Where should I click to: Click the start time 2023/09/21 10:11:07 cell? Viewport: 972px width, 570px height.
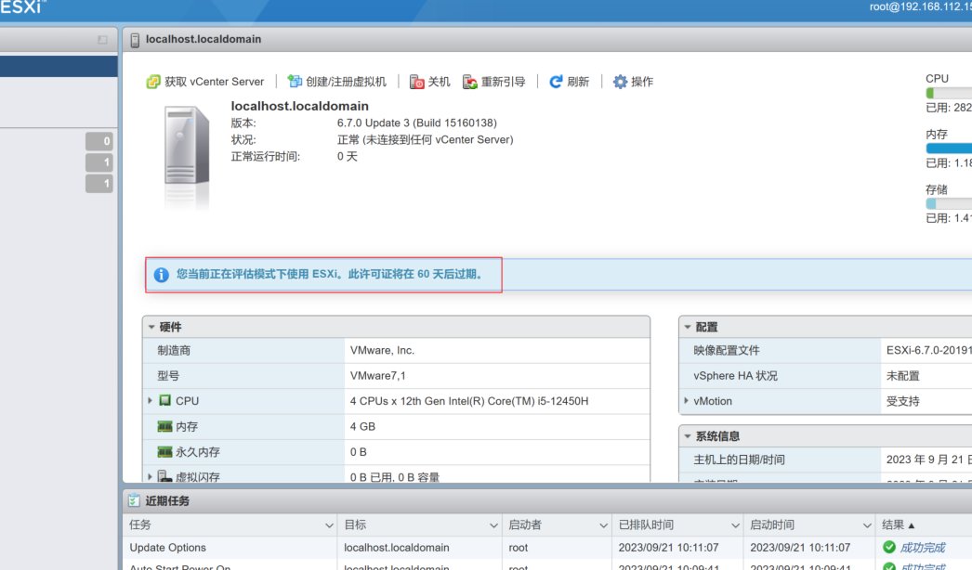click(800, 548)
